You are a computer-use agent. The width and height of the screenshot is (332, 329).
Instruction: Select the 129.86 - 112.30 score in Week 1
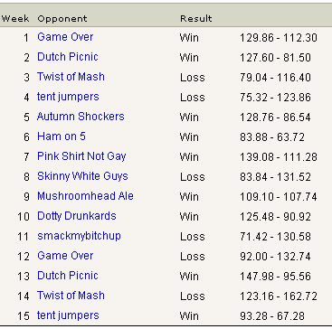tap(279, 38)
